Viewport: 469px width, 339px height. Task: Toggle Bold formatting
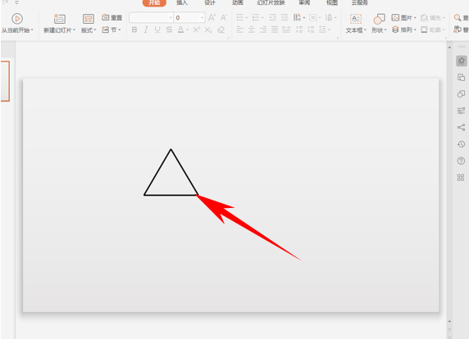134,29
